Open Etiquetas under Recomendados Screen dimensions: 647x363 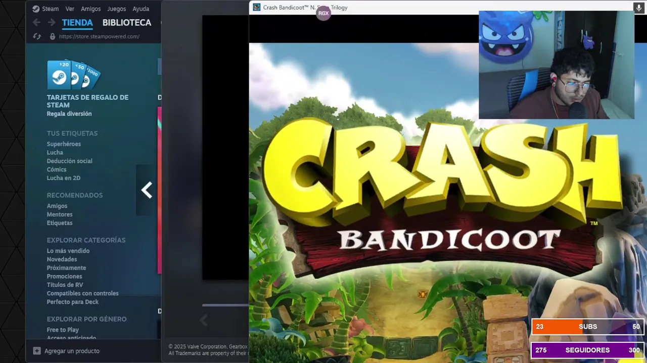click(60, 223)
